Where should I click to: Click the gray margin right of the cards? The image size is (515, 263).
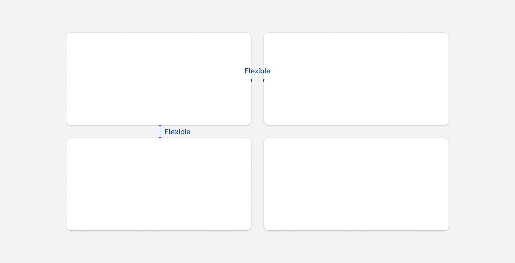(482, 131)
